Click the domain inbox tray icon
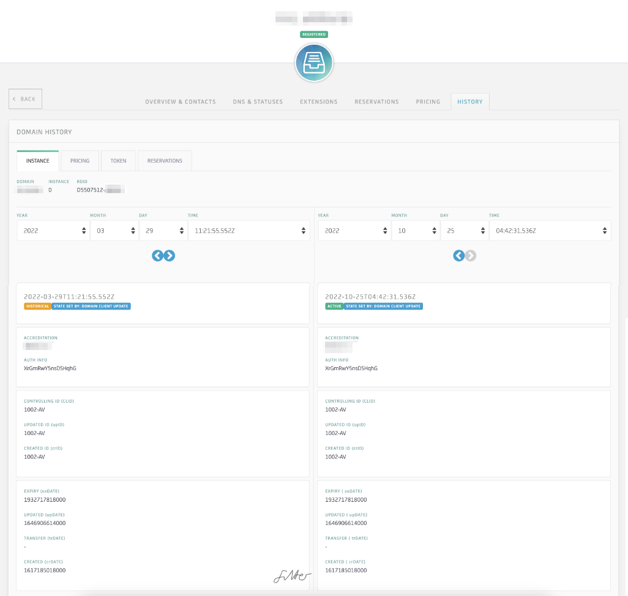628x596 pixels. pos(313,62)
